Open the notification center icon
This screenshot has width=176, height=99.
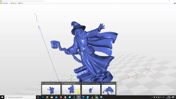click(x=173, y=97)
